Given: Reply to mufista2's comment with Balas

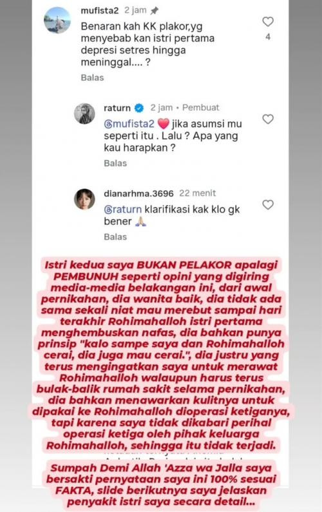Looking at the screenshot, I should point(92,78).
